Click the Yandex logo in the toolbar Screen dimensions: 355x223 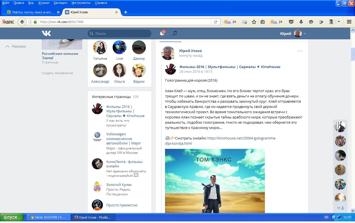point(8,22)
